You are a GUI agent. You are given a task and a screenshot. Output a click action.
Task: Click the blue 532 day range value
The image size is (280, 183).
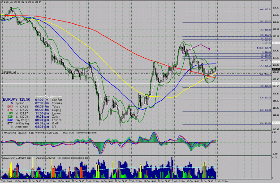click(10, 120)
